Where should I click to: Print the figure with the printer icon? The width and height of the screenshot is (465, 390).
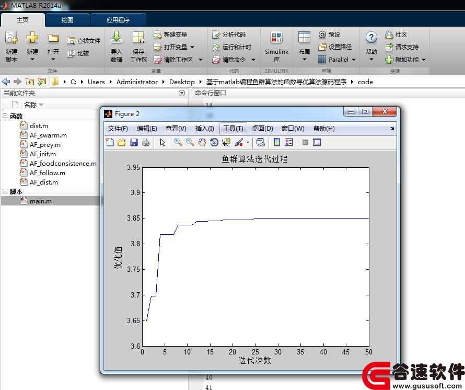click(146, 143)
